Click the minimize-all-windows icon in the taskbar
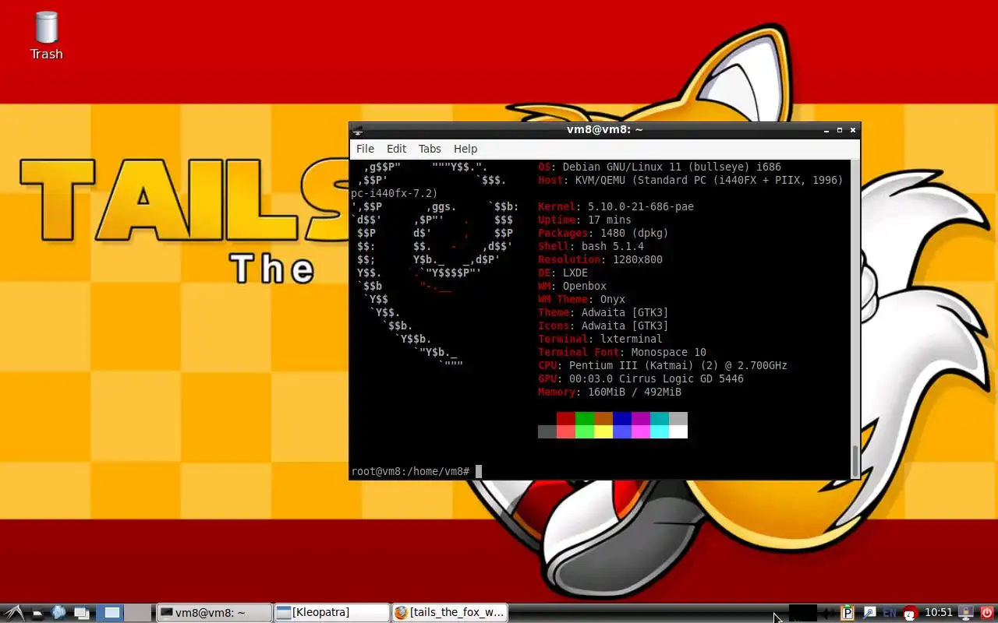Viewport: 998px width, 623px height. (81, 613)
